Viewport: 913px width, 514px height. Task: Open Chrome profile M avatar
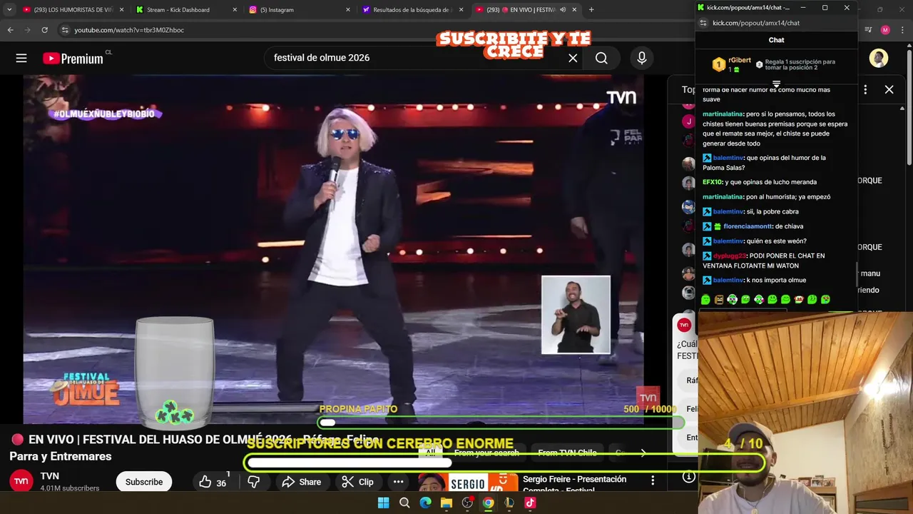point(885,30)
